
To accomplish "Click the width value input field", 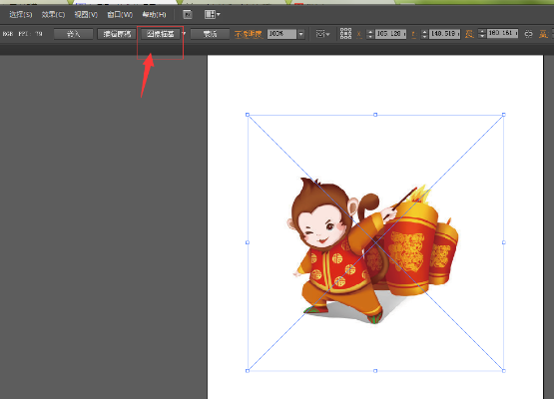I will [x=502, y=34].
